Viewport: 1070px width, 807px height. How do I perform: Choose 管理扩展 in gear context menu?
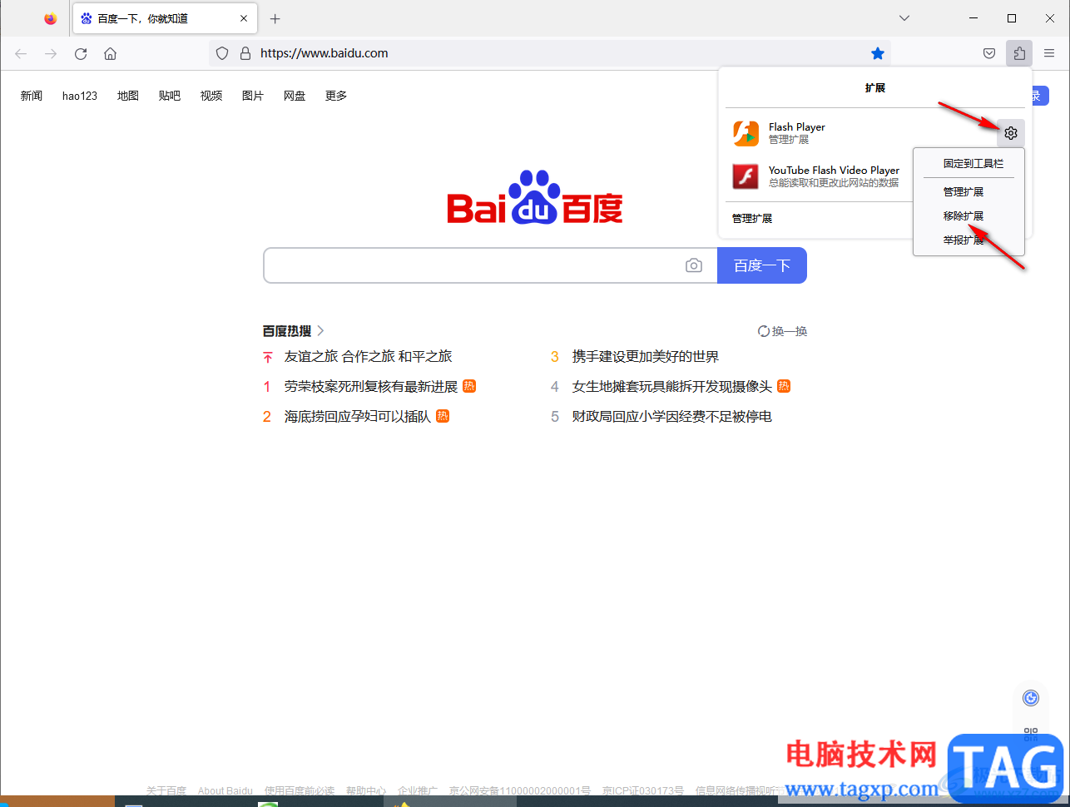963,192
